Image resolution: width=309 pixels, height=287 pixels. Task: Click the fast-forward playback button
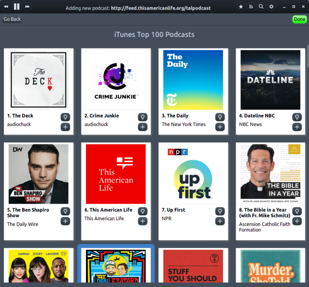[x=27, y=7]
